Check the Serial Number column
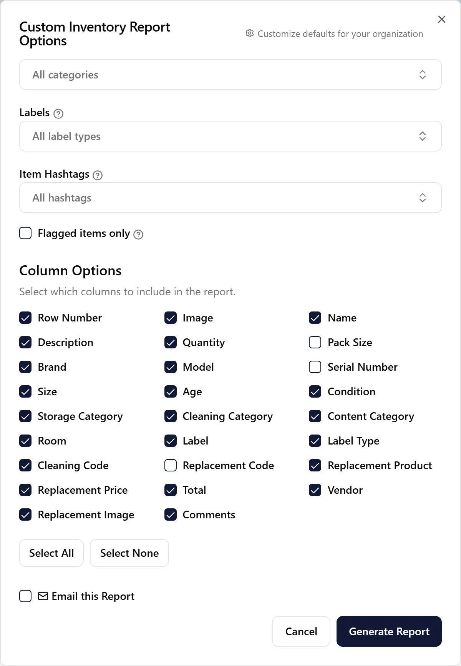The height and width of the screenshot is (666, 461). [x=315, y=367]
